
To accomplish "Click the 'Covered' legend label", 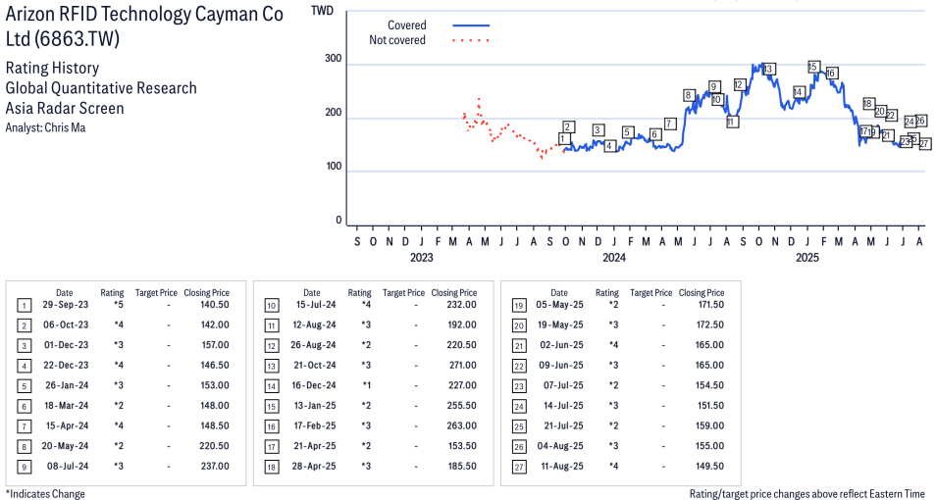I will [406, 25].
